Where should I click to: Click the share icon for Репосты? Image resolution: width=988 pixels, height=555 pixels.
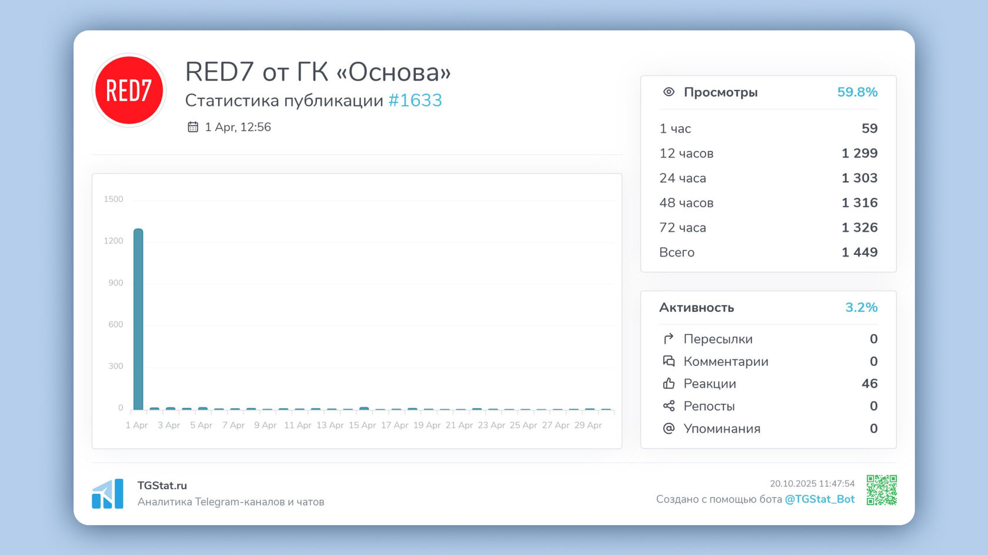pyautogui.click(x=669, y=406)
